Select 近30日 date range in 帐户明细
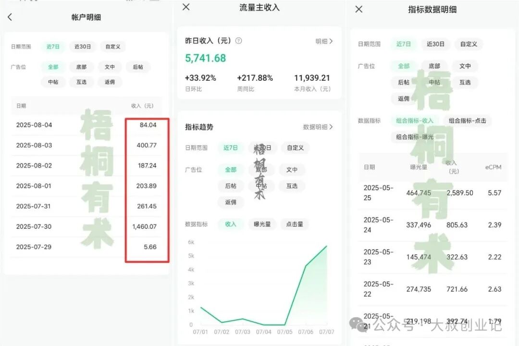 pos(83,47)
